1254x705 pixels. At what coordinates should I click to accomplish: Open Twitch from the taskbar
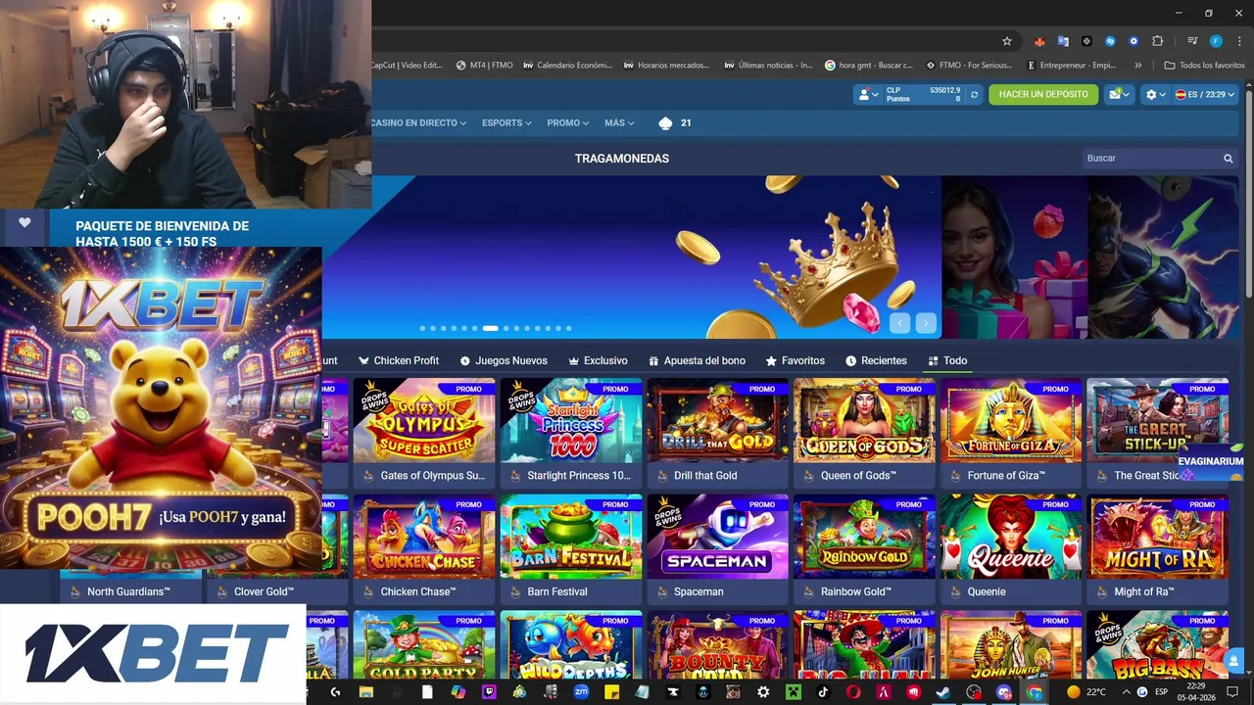(x=489, y=692)
